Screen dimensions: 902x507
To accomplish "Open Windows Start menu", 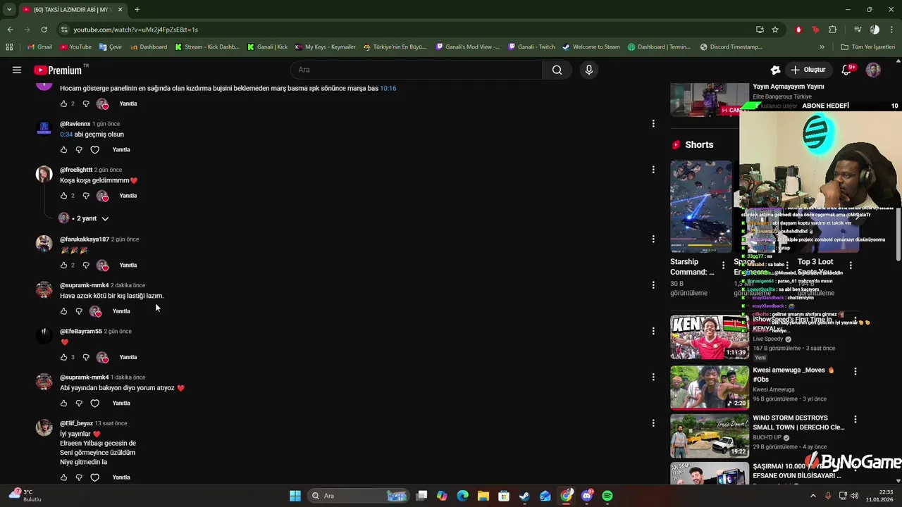I will tap(295, 496).
